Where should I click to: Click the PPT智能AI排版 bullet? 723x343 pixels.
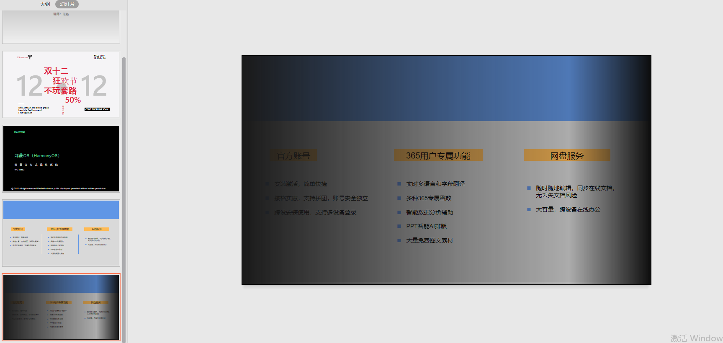point(426,226)
